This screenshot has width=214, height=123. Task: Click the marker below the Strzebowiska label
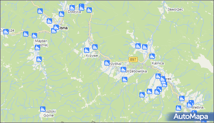coord(125,79)
